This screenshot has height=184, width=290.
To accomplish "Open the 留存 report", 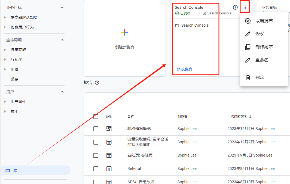I will click(14, 79).
